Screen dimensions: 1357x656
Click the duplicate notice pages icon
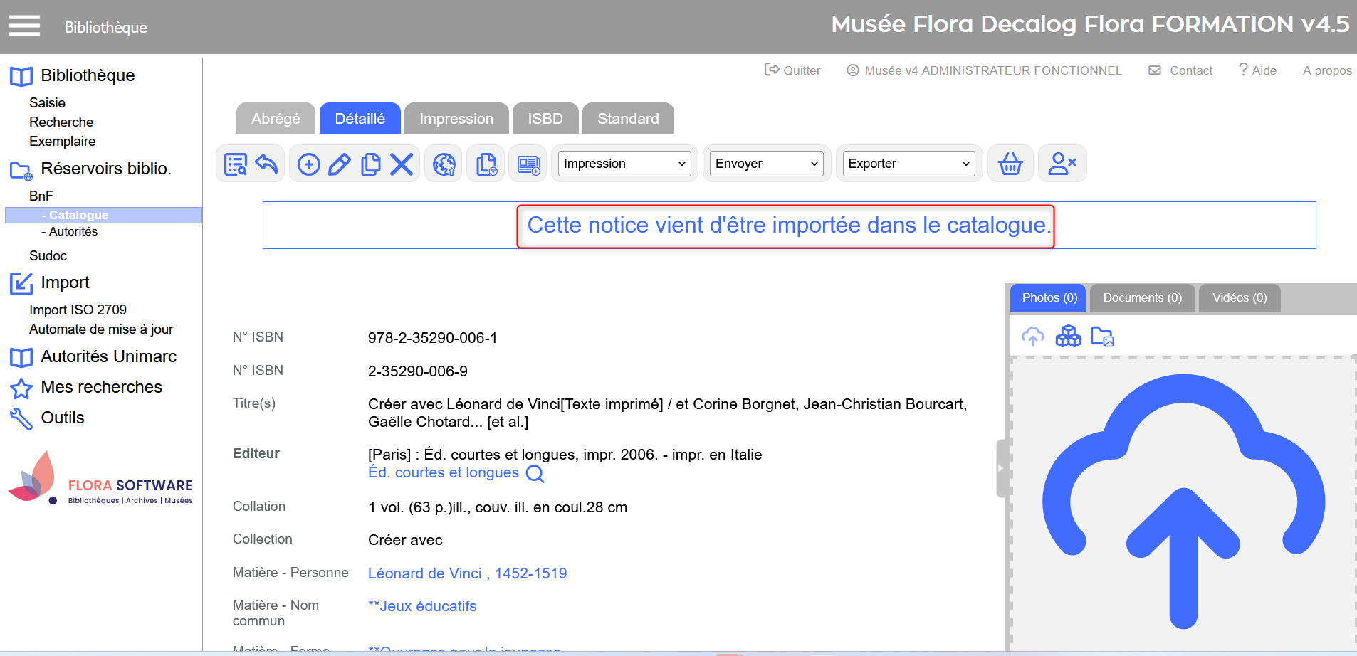point(370,164)
